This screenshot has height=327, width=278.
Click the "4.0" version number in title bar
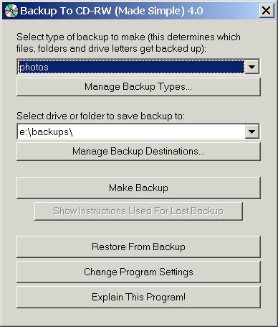click(195, 11)
